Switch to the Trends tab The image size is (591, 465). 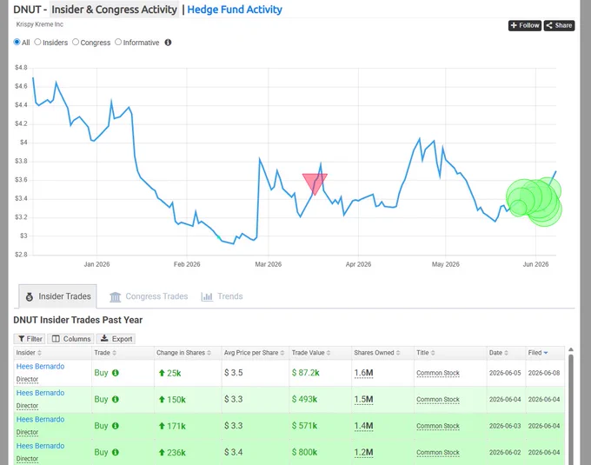click(222, 296)
